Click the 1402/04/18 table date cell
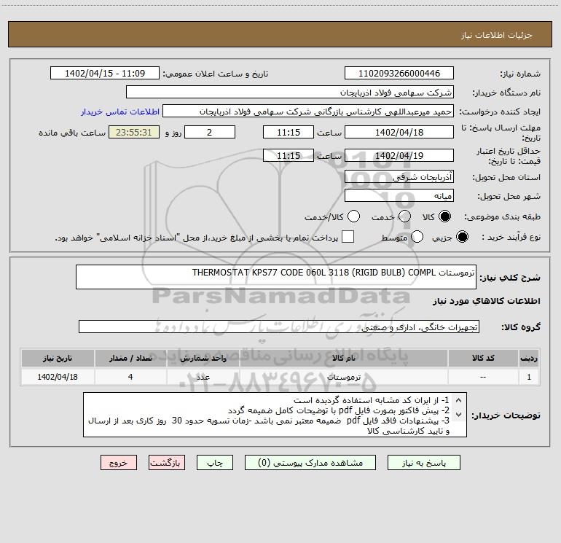Screen dimensions: 561x543 click(x=58, y=377)
